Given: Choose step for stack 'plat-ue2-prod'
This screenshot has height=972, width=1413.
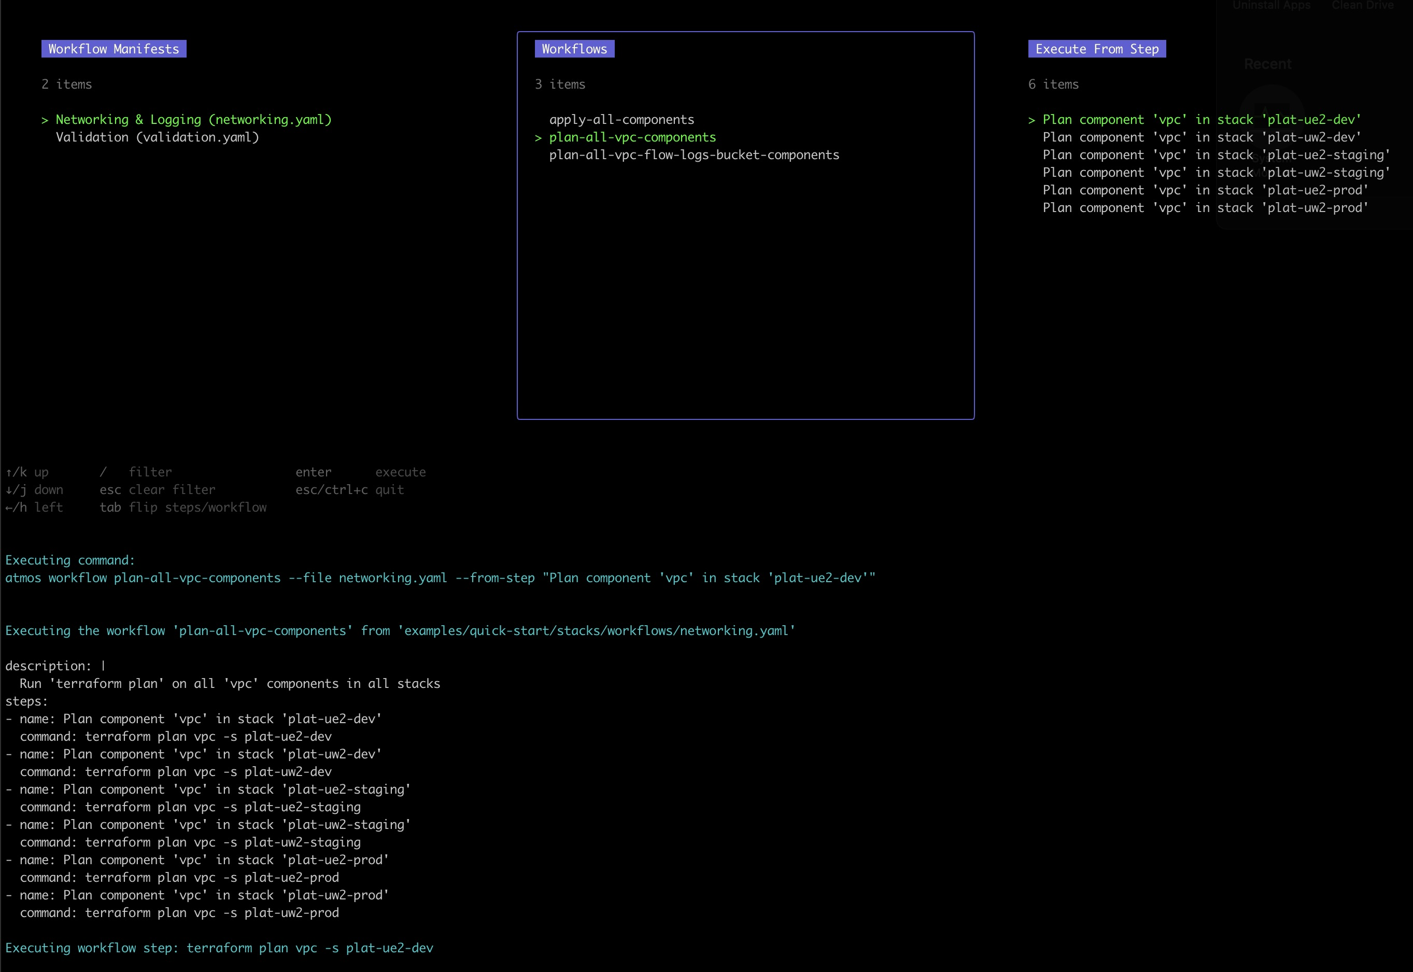Looking at the screenshot, I should [1205, 190].
